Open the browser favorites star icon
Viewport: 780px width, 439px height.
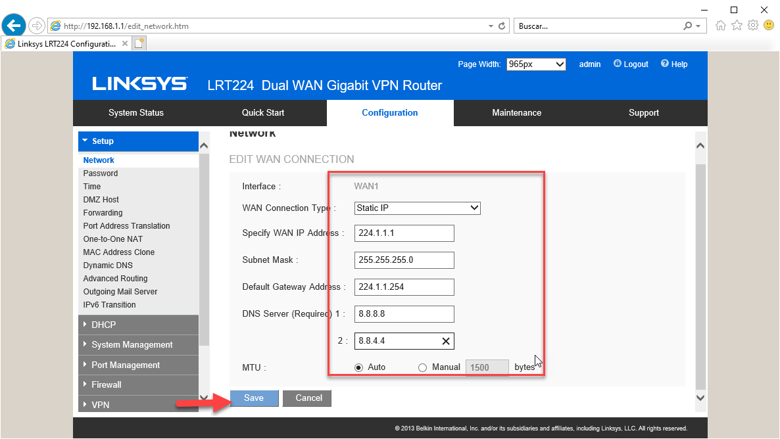point(737,26)
